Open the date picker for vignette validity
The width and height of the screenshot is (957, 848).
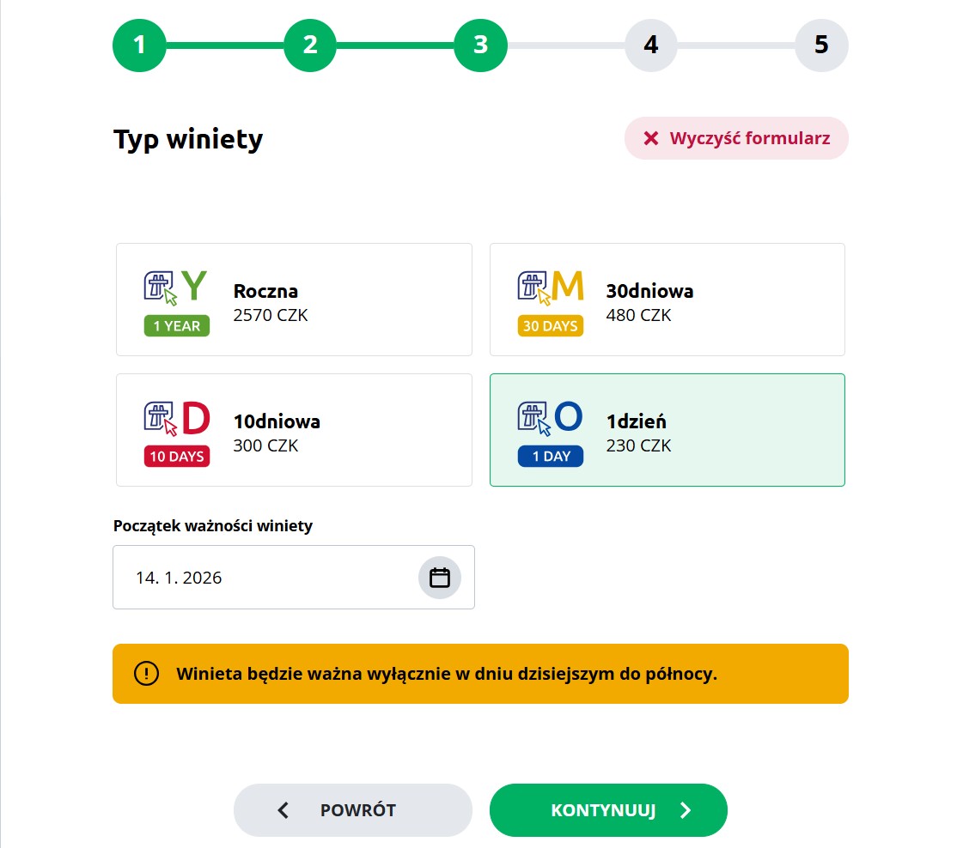(440, 577)
